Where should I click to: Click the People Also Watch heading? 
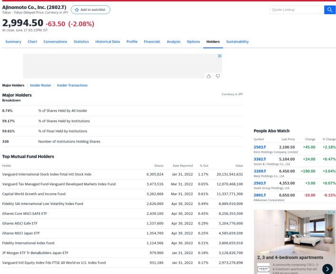coord(271,131)
